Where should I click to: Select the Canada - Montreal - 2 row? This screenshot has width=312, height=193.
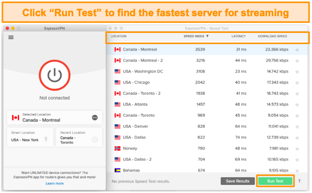[207, 61]
